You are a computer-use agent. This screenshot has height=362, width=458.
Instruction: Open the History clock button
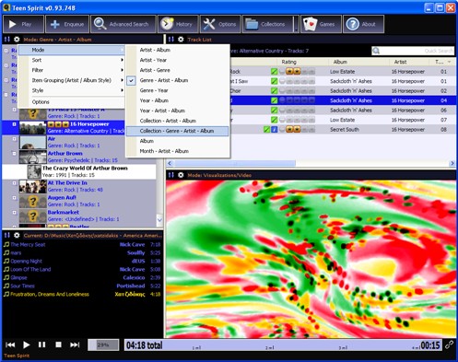(178, 24)
